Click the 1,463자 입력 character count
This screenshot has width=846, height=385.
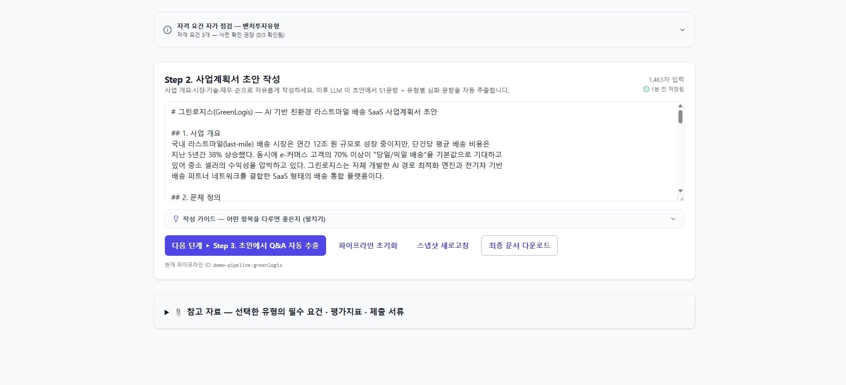coord(666,79)
